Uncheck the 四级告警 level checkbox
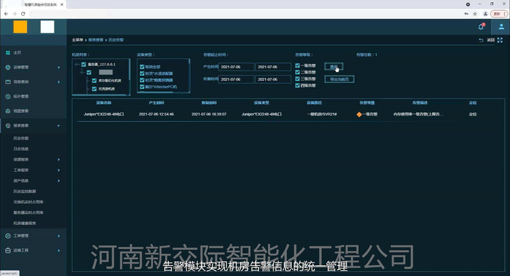This screenshot has width=510, height=276. click(x=297, y=86)
